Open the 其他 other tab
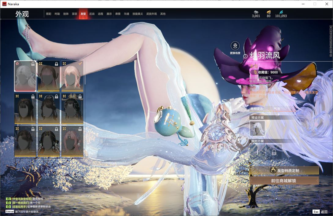The height and width of the screenshot is (216, 333). [163, 14]
